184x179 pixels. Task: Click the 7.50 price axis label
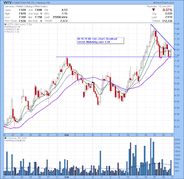pos(177,50)
